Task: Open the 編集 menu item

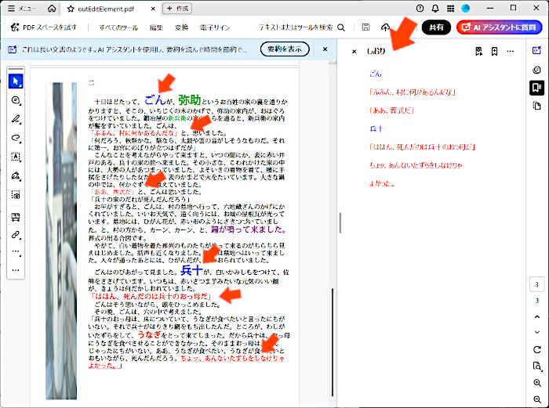Action: (156, 27)
